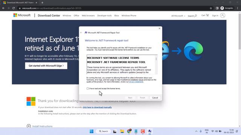Click the Sign in account icon
The height and width of the screenshot is (135, 241).
tap(223, 15)
